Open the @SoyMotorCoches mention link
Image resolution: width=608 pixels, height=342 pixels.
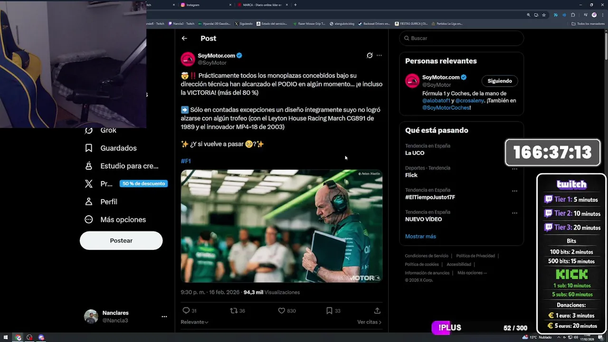coord(446,108)
